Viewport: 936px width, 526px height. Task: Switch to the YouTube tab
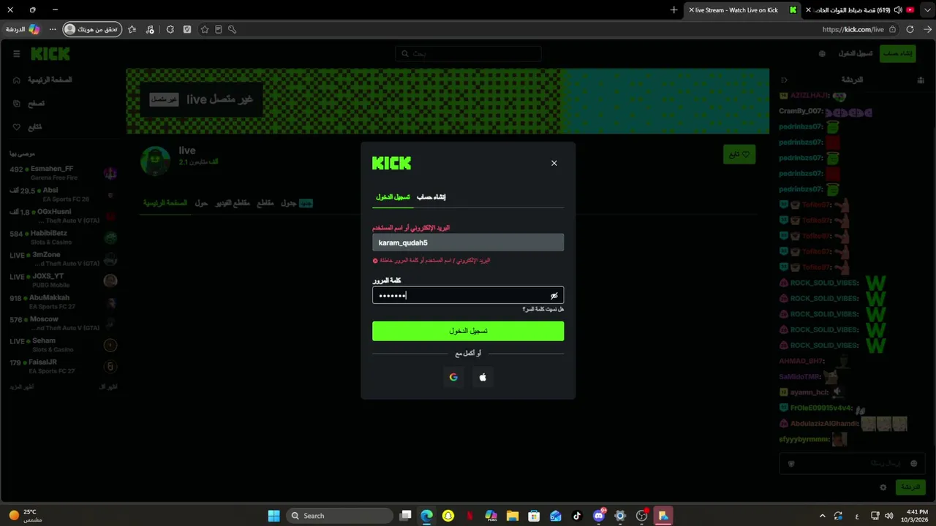click(861, 10)
